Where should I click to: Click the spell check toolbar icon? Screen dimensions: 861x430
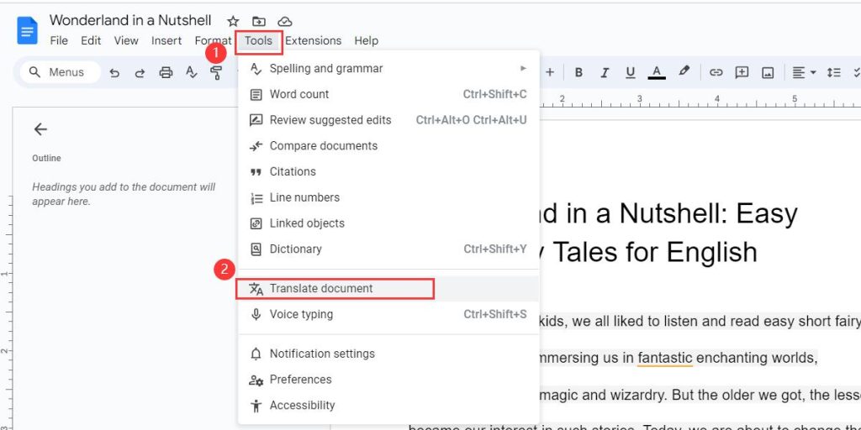191,72
